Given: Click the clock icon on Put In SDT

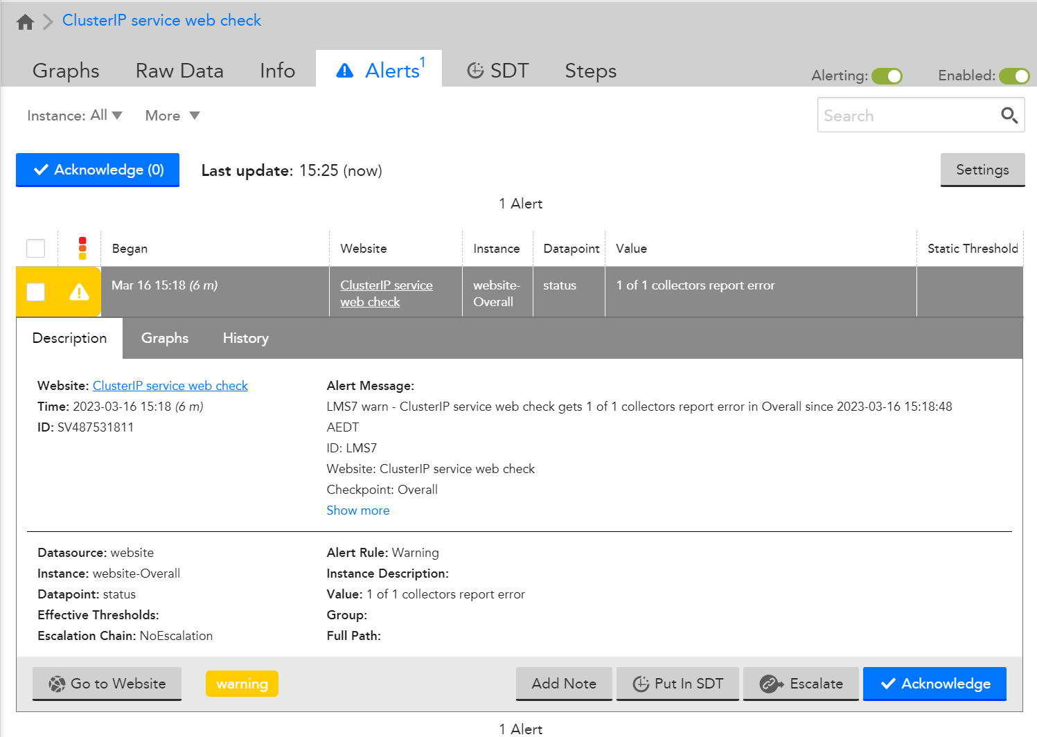Looking at the screenshot, I should tap(639, 684).
